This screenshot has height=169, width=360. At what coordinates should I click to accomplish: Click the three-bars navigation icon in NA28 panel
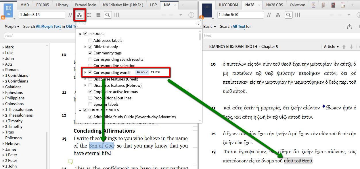[x=298, y=15]
